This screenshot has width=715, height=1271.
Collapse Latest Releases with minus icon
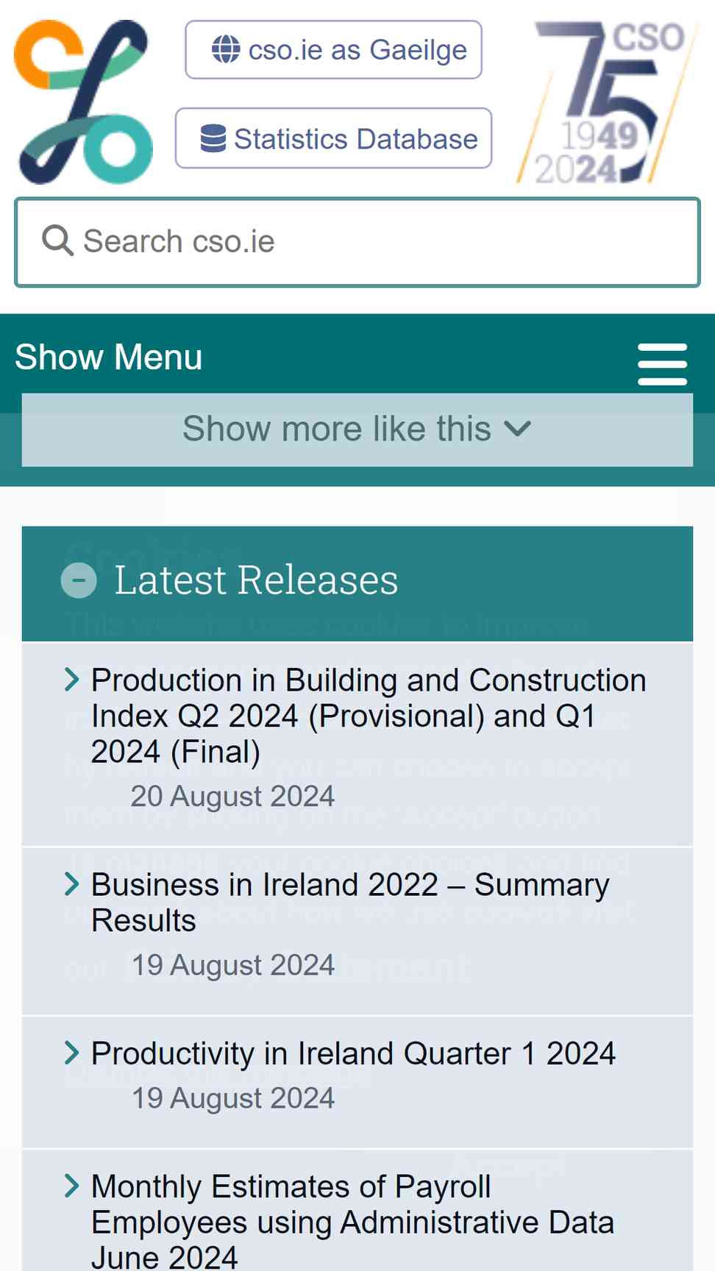[x=79, y=580]
